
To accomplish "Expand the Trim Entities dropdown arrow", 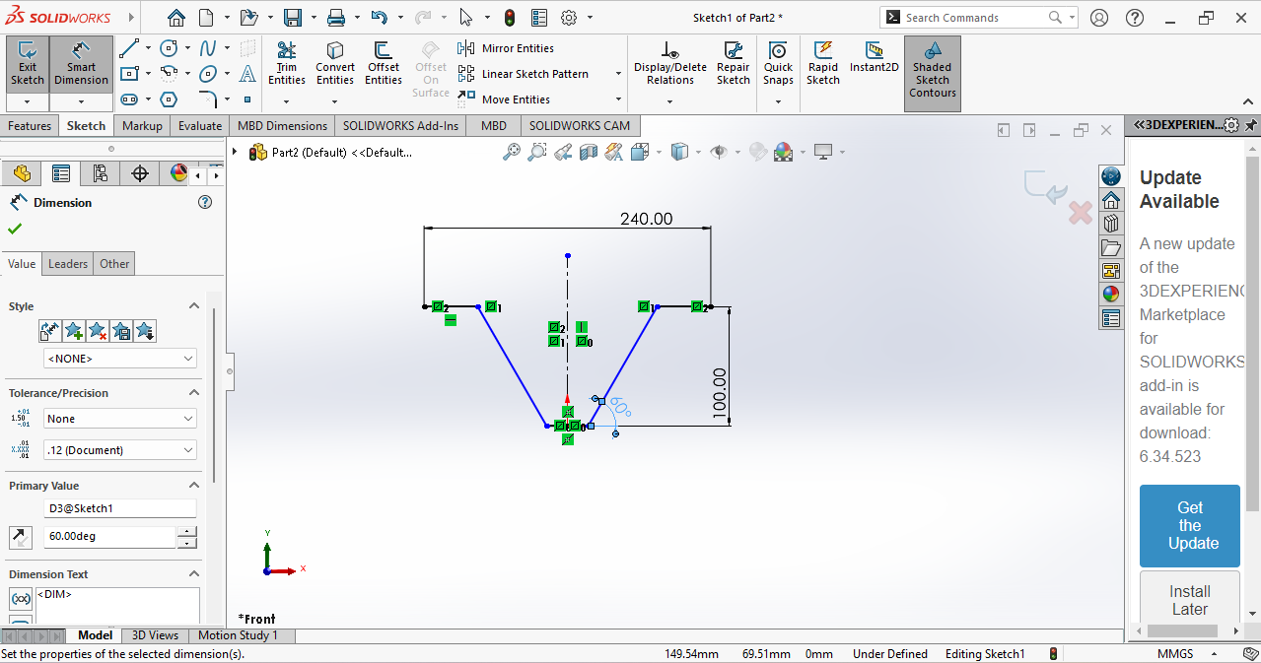I will 286,100.
